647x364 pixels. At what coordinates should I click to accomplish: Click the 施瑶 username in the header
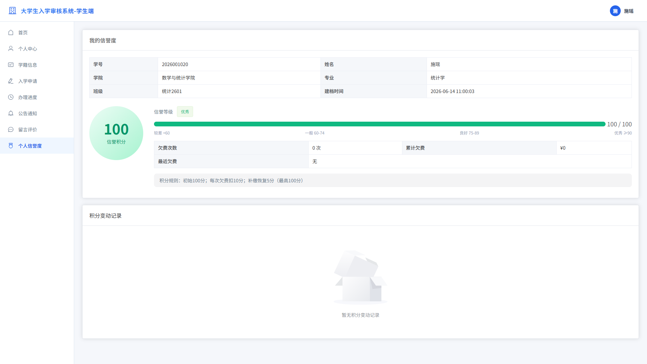click(x=629, y=11)
